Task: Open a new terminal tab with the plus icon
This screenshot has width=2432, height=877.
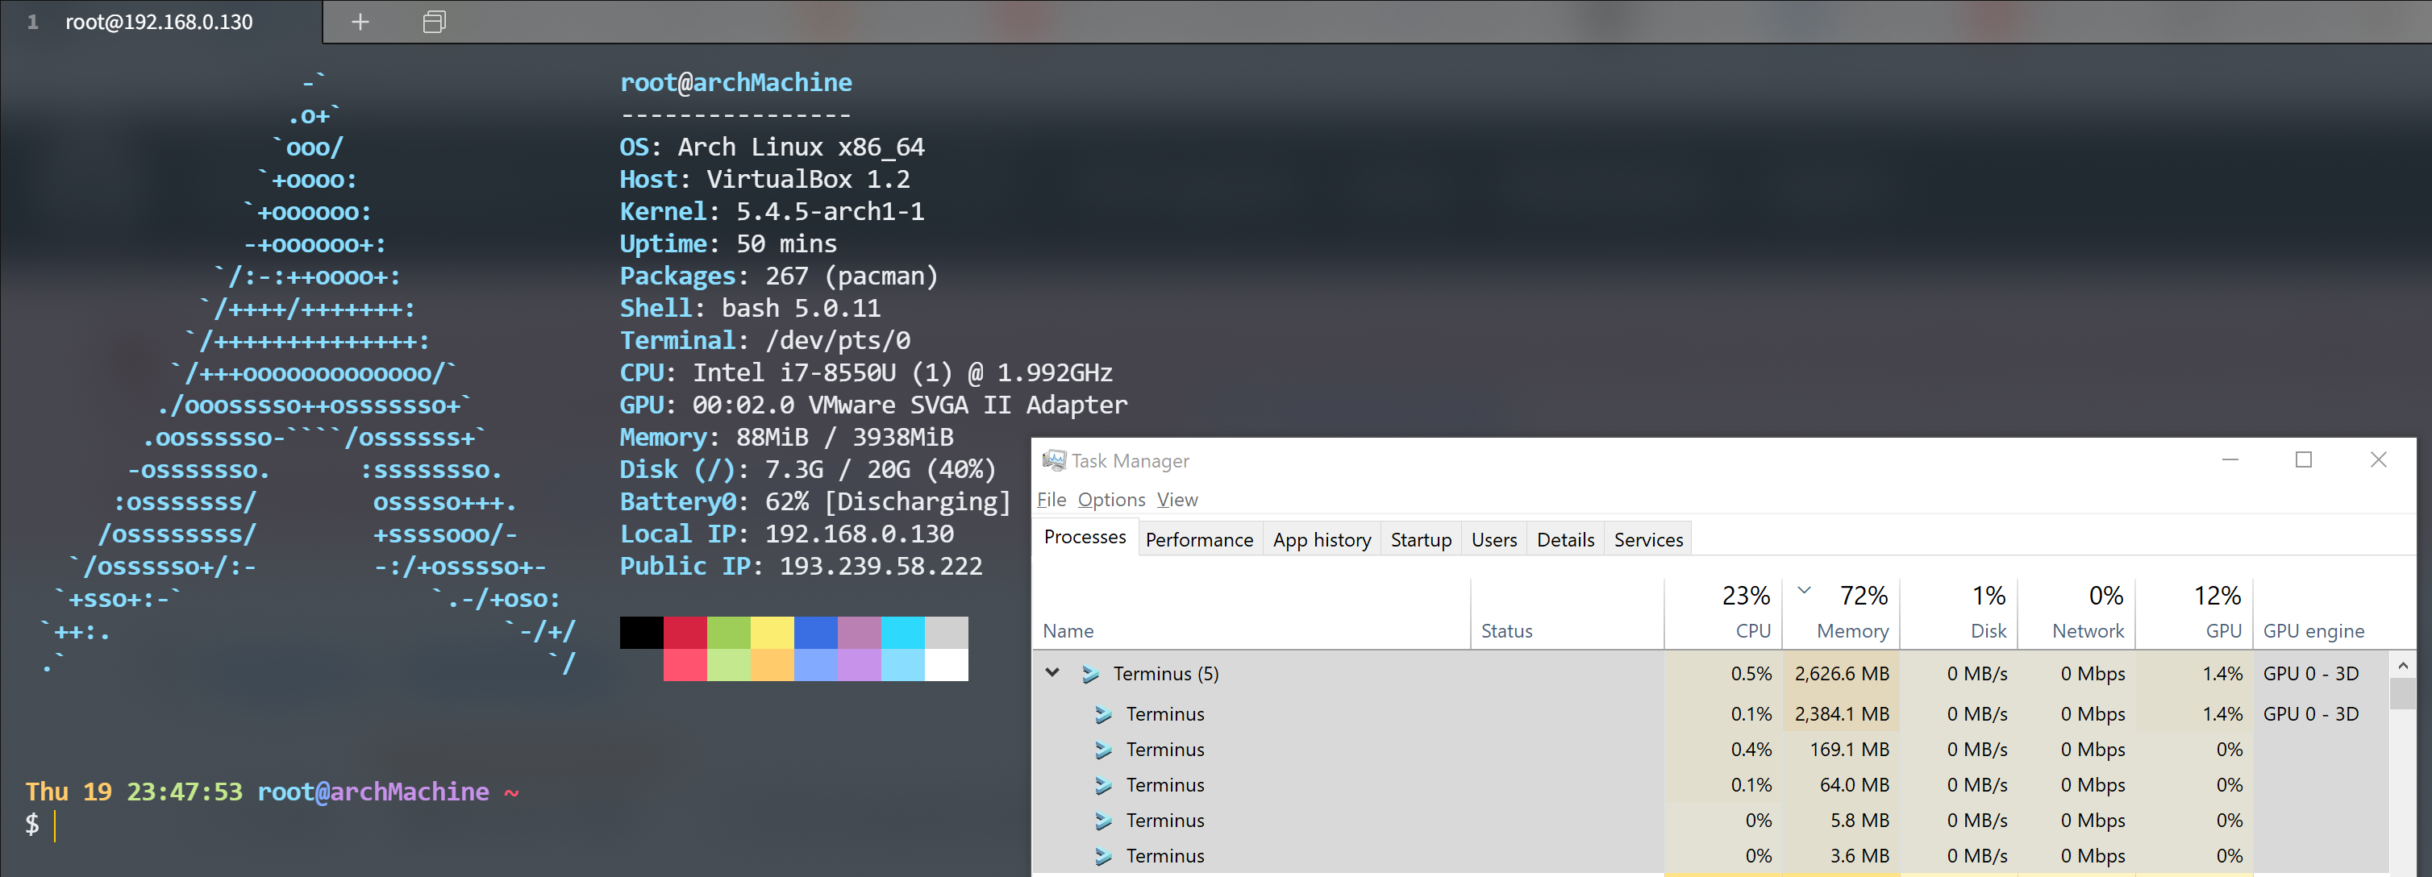Action: [360, 22]
